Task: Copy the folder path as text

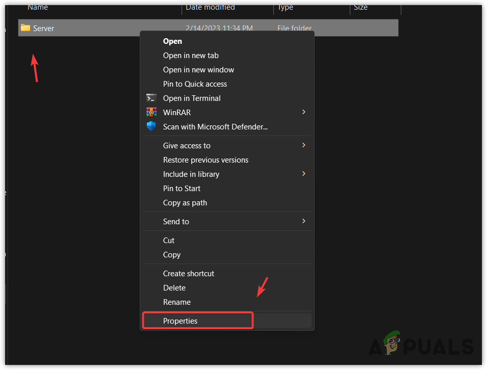Action: pos(185,202)
